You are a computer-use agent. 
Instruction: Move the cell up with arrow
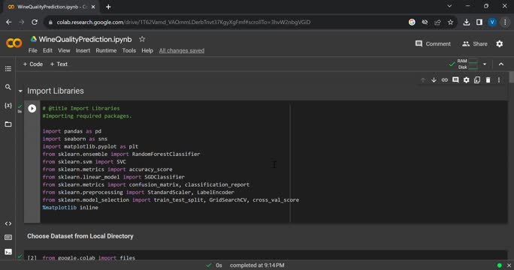click(423, 79)
